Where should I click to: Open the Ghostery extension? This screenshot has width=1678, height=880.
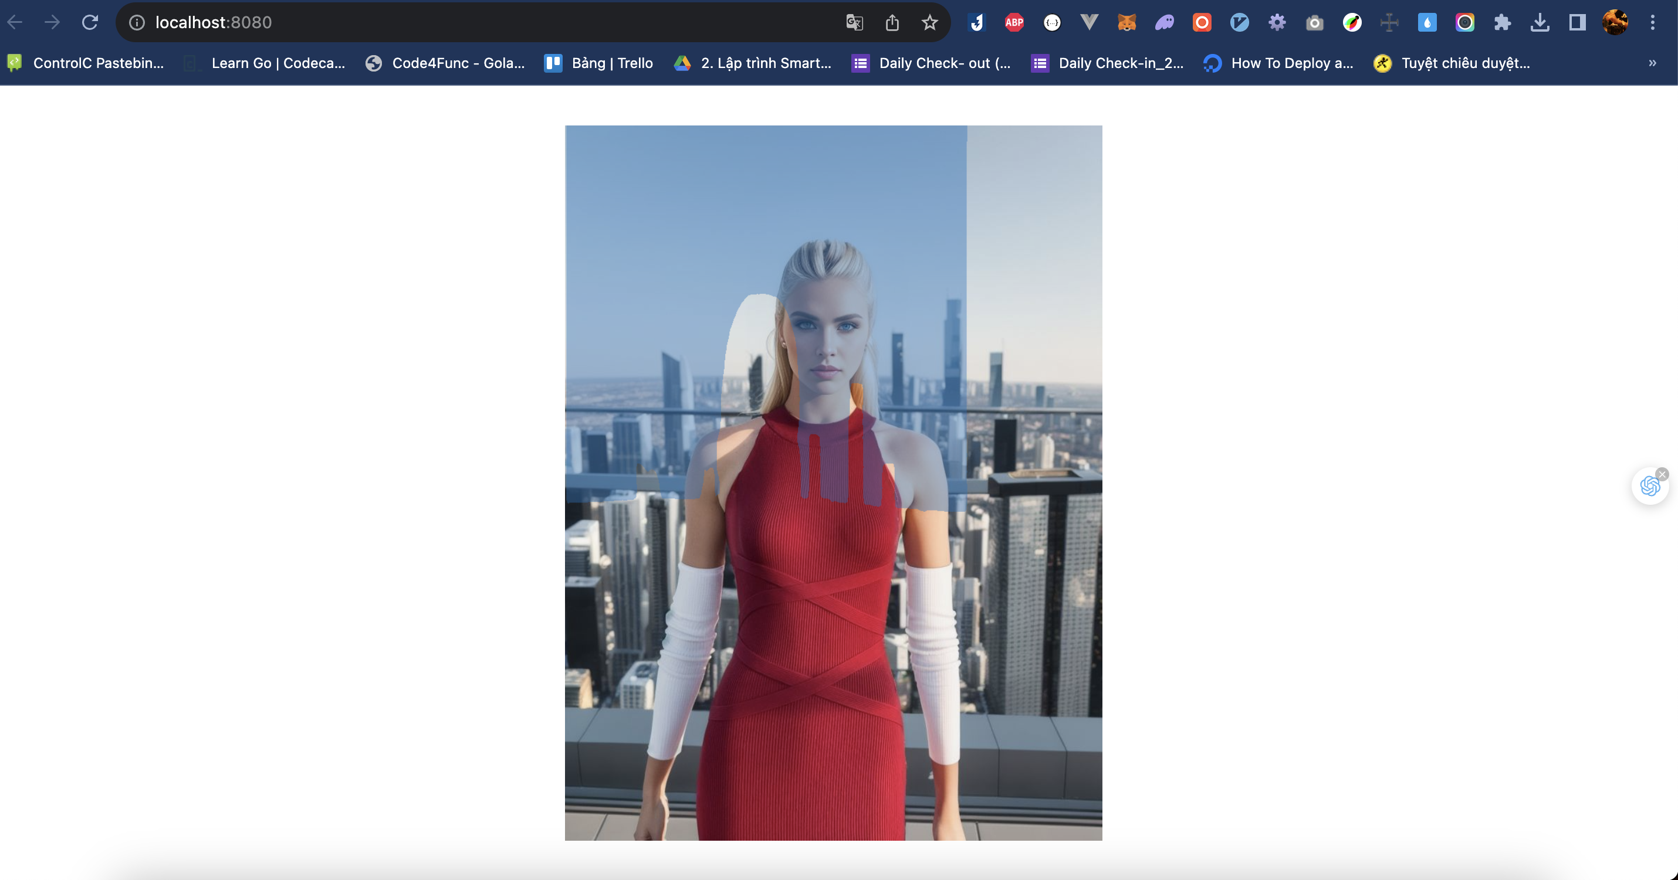click(1165, 22)
